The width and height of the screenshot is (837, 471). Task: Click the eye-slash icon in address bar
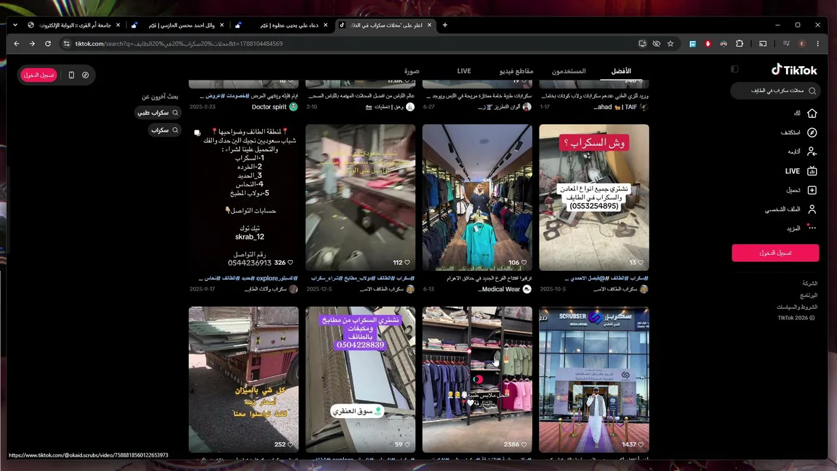pos(657,44)
